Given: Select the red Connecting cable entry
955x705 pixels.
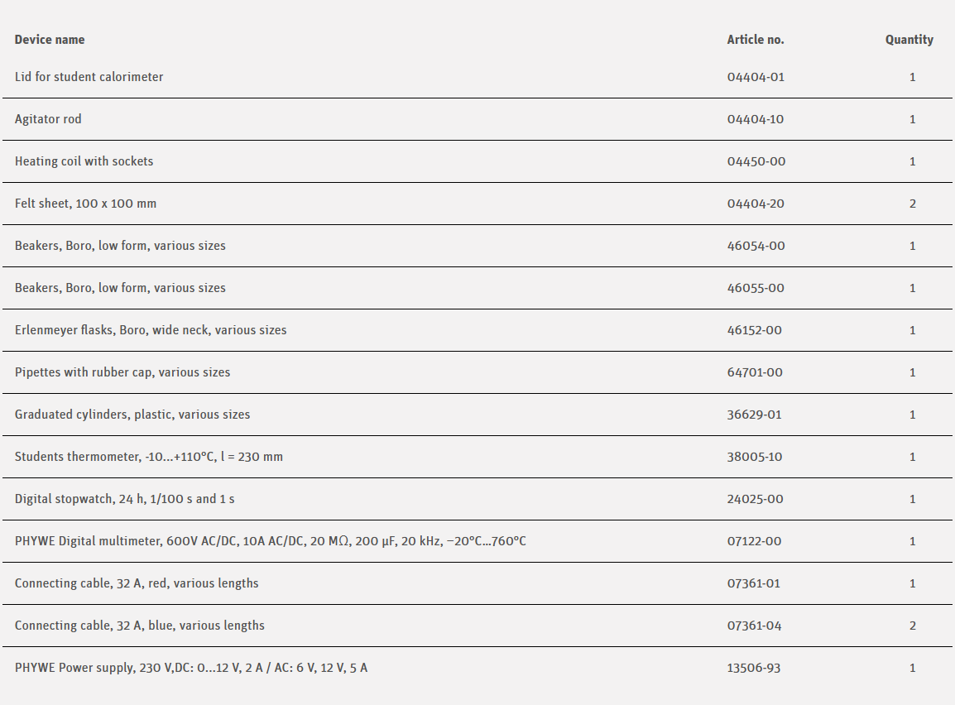Looking at the screenshot, I should (x=137, y=583).
